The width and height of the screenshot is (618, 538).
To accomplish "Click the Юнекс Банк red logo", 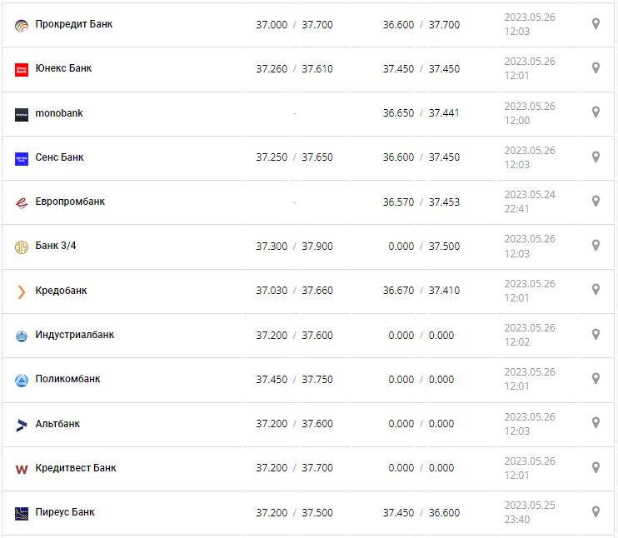I will pyautogui.click(x=22, y=70).
